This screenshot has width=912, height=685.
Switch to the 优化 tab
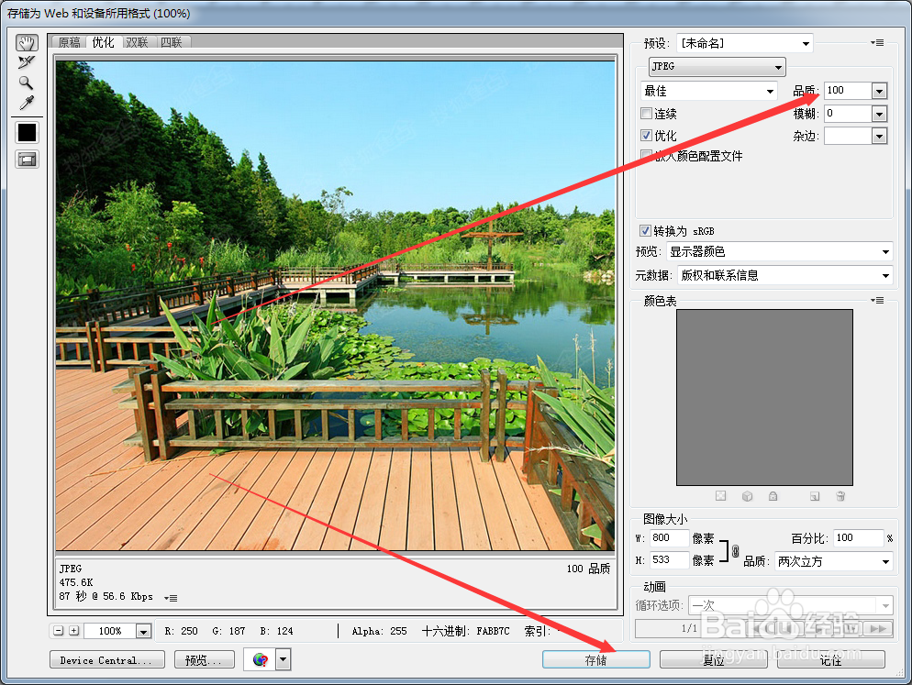(103, 42)
